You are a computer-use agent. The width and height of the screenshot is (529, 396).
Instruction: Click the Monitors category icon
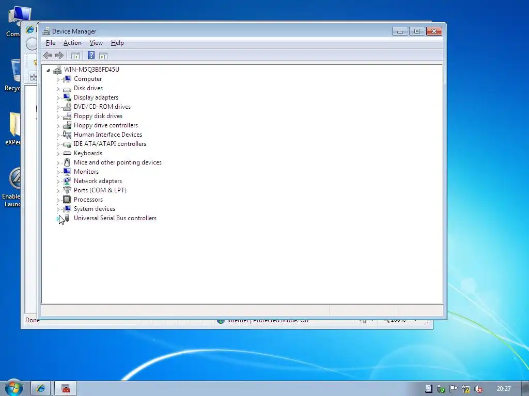coord(67,172)
